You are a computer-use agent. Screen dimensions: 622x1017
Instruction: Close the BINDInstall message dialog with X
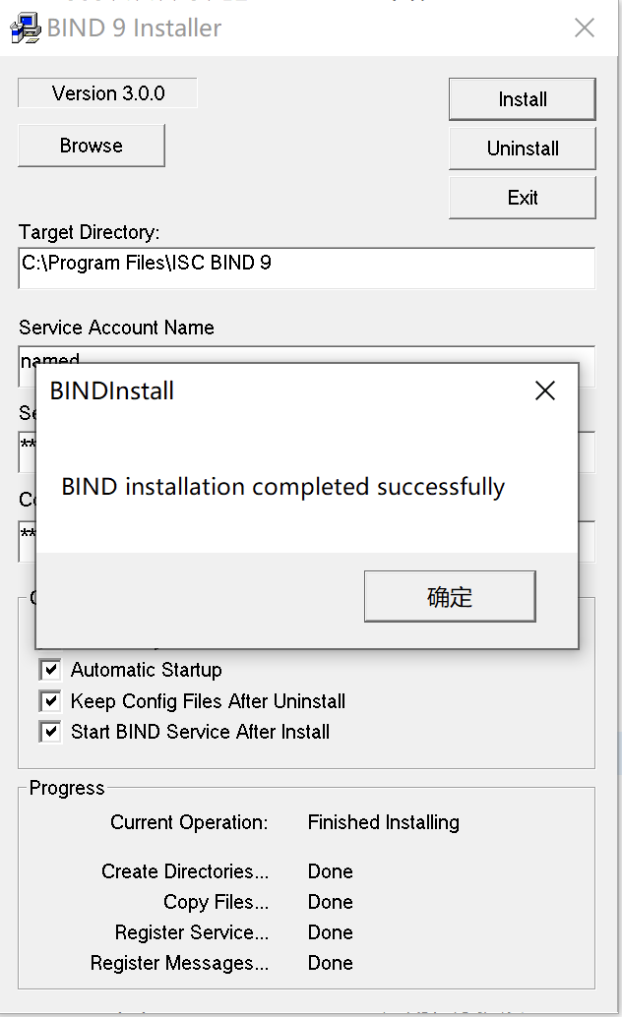544,390
